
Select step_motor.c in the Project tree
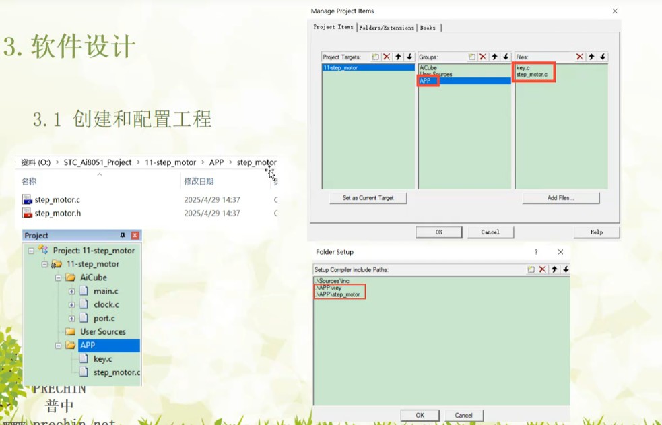tap(117, 372)
